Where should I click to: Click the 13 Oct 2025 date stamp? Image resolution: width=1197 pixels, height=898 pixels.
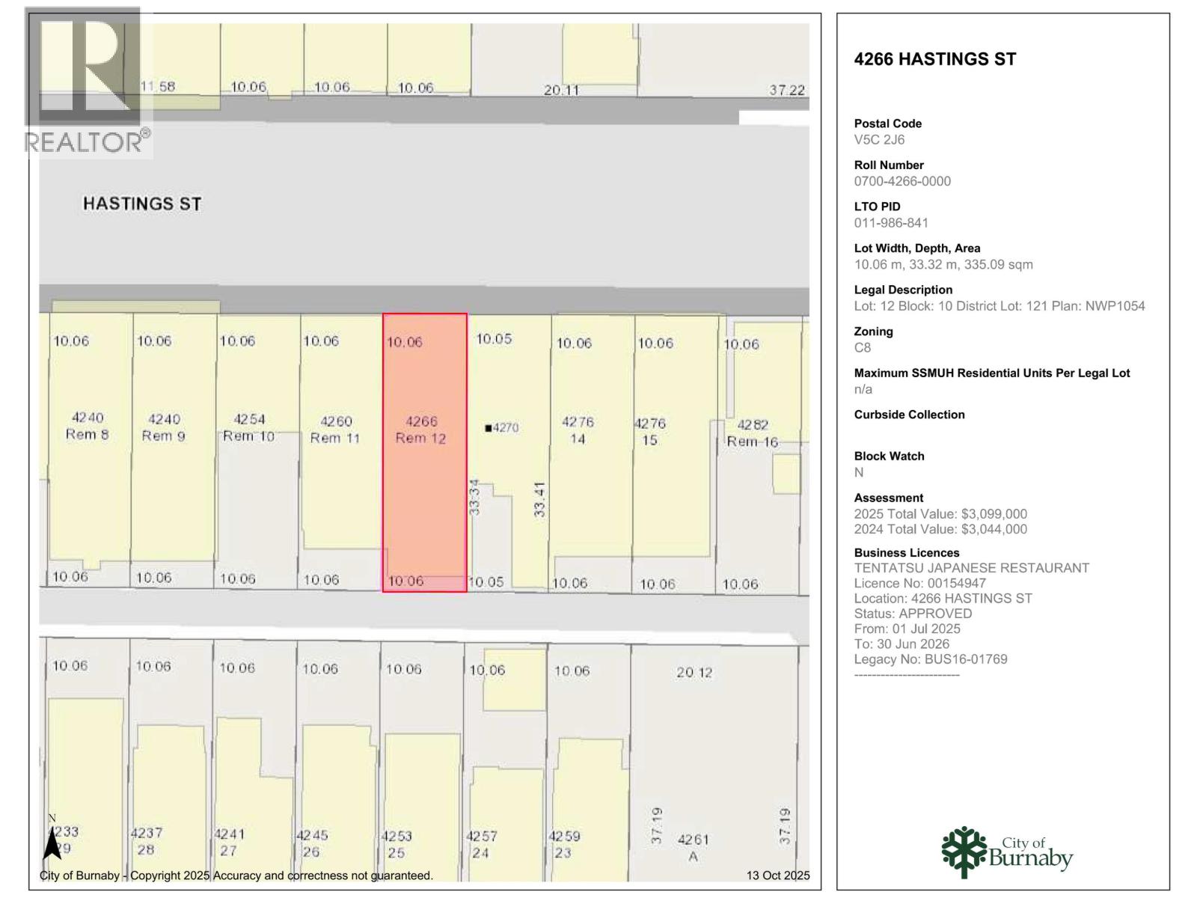(x=777, y=875)
